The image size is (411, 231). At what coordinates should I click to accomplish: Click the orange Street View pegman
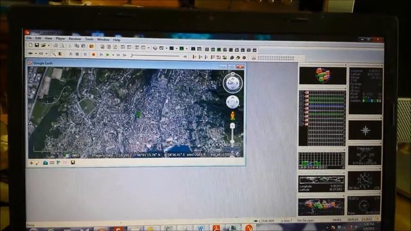point(232,116)
